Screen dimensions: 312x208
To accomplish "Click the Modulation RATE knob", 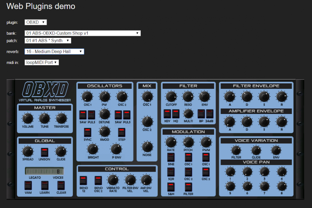I will pos(171,142).
